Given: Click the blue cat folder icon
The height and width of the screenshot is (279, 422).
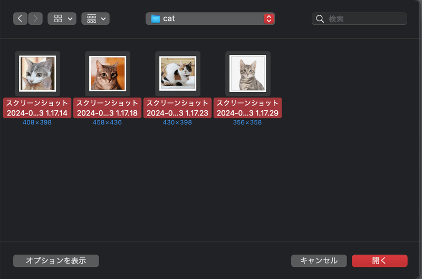Looking at the screenshot, I should point(156,19).
